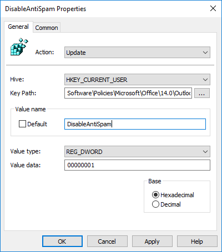The height and width of the screenshot is (252, 222).
Task: Open the Hive dropdown list
Action: [137, 80]
